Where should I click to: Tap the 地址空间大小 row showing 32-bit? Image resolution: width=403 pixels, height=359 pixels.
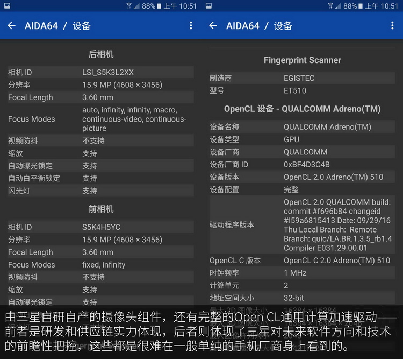tap(302, 298)
